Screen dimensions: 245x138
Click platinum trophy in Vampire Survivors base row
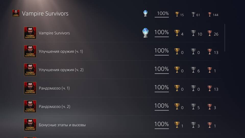coord(145,33)
